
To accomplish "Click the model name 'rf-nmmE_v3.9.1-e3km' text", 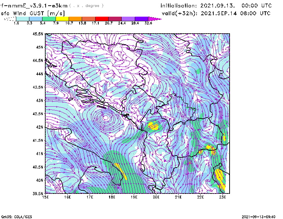I will pos(34,6).
